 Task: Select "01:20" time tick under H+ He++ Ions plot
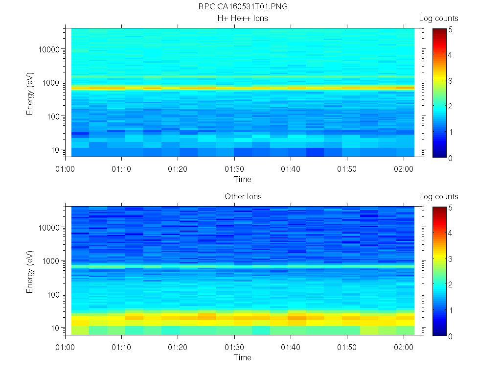tap(178, 169)
